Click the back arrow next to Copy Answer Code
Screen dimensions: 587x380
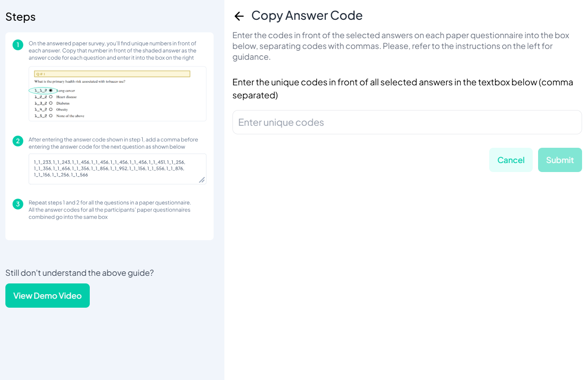point(239,16)
